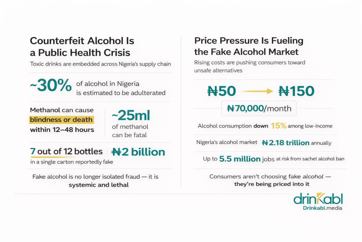Select the ~25ml methanol figure

tap(131, 115)
